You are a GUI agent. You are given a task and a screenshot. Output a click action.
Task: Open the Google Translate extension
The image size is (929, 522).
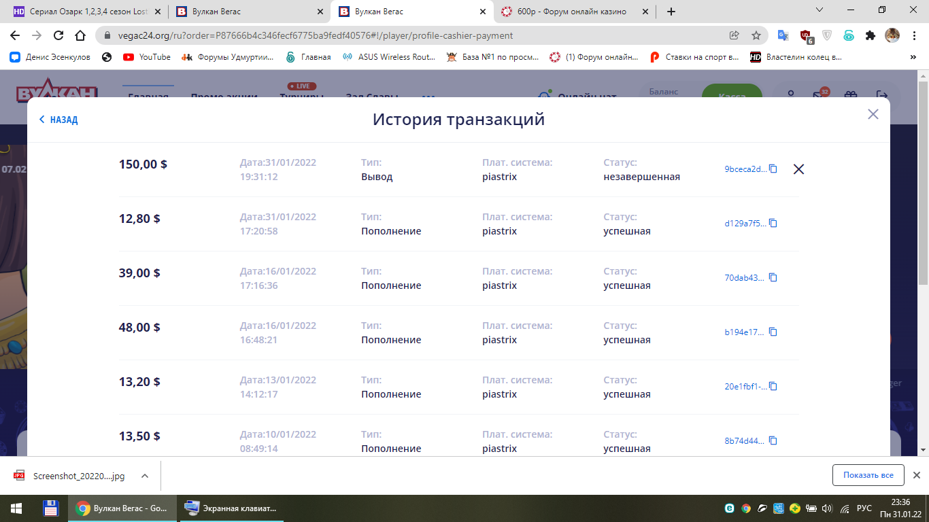pyautogui.click(x=783, y=35)
